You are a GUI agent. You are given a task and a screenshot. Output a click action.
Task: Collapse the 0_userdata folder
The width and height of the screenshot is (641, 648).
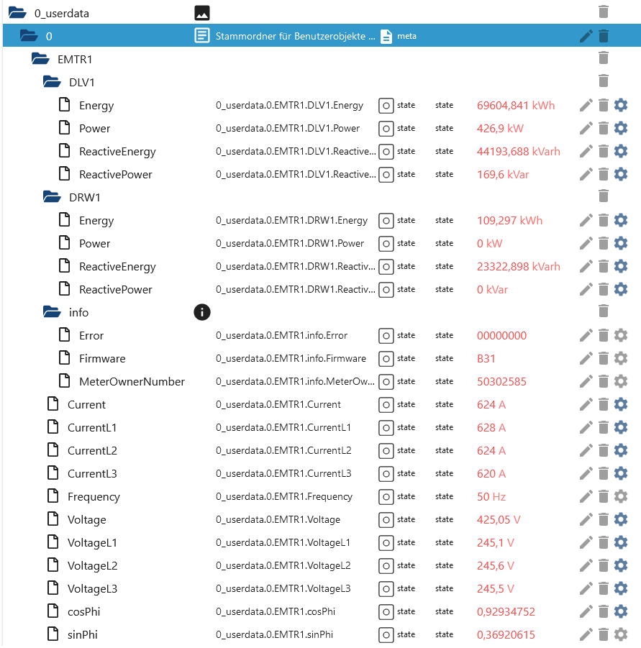17,13
